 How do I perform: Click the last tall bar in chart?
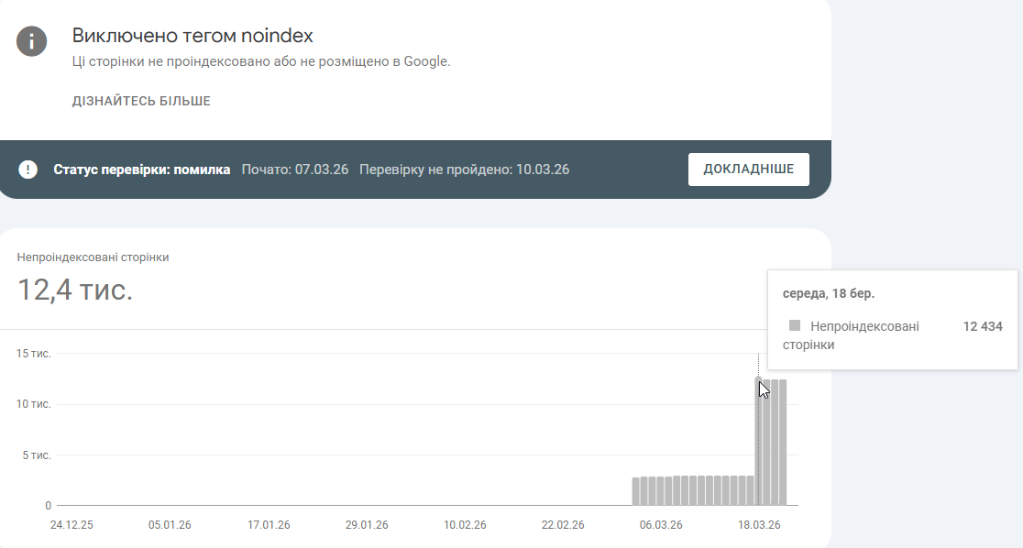[x=783, y=442]
